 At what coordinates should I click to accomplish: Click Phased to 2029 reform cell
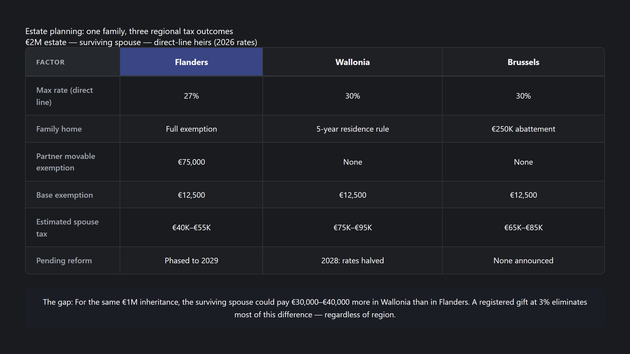click(191, 261)
